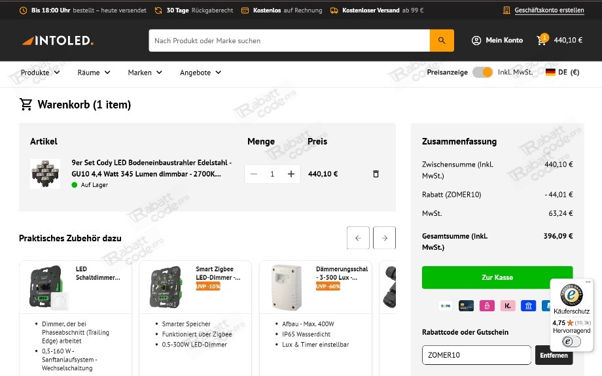The width and height of the screenshot is (602, 376).
Task: Click the quantity value field
Action: [x=272, y=174]
